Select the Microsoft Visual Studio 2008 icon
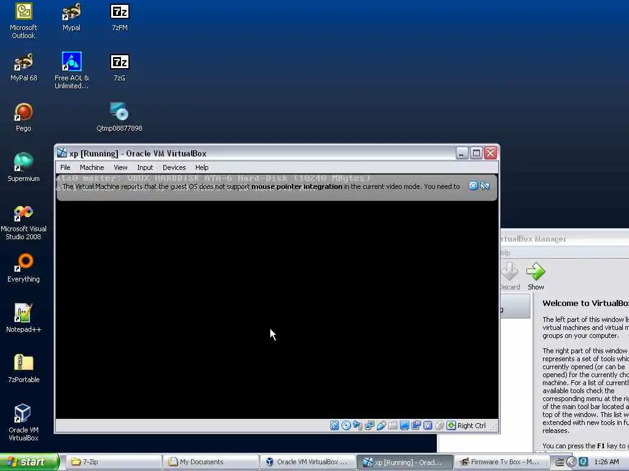This screenshot has height=471, width=629. coord(23,222)
